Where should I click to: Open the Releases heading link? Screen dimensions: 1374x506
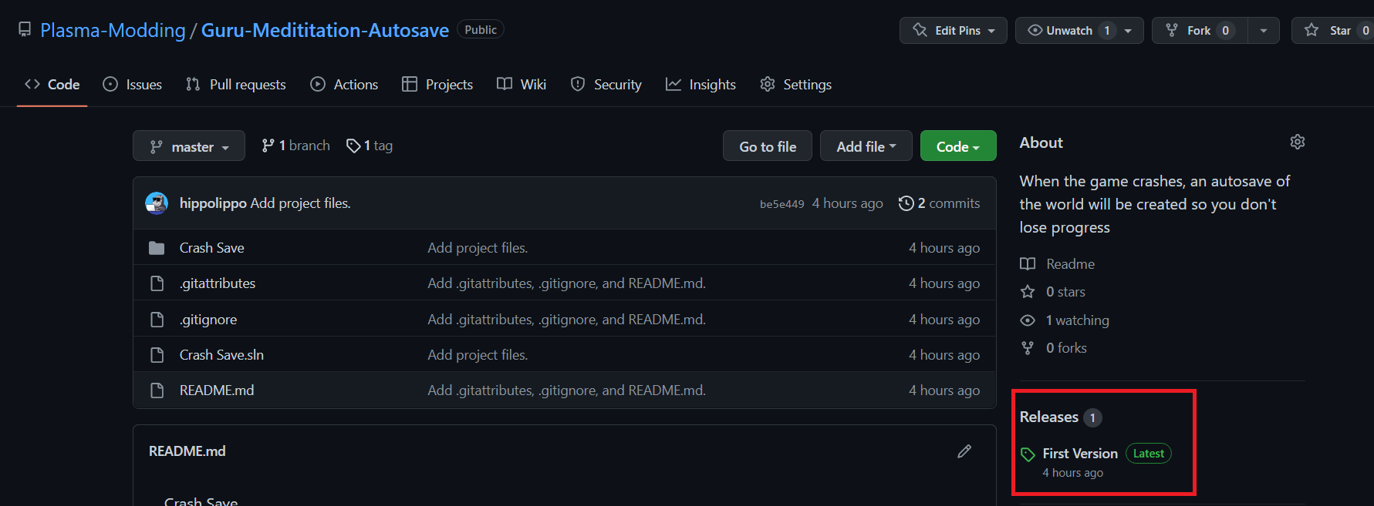[x=1049, y=417]
